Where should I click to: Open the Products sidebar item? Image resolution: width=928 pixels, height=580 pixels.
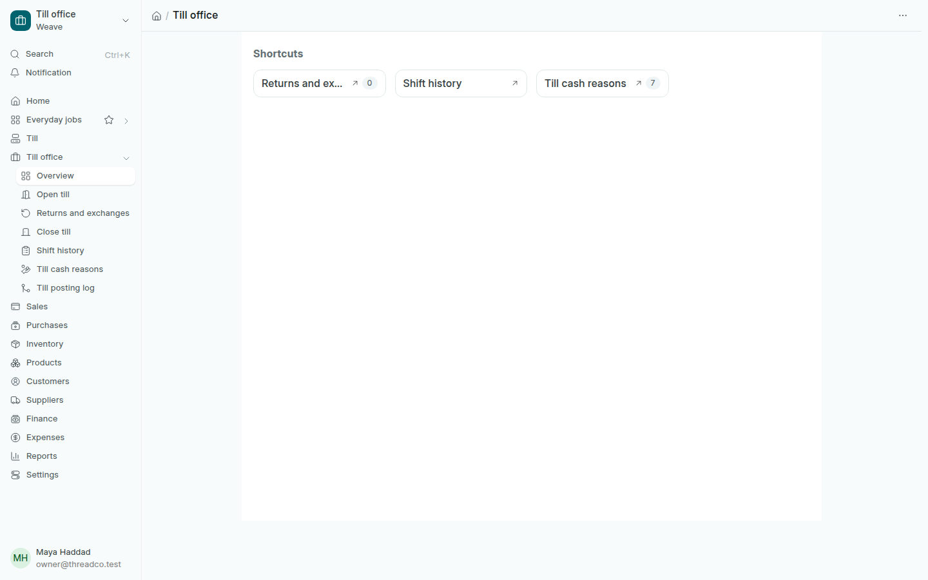pos(70,363)
